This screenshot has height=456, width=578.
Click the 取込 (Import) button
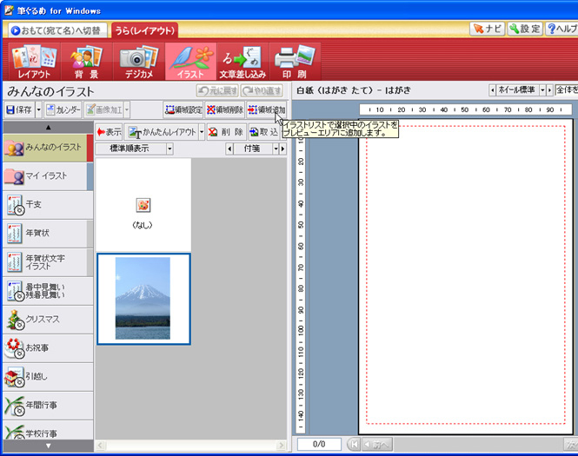coord(263,132)
